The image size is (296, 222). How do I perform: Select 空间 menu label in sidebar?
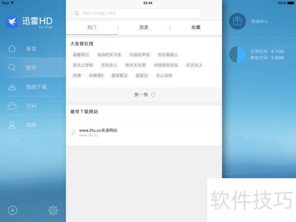(x=31, y=106)
